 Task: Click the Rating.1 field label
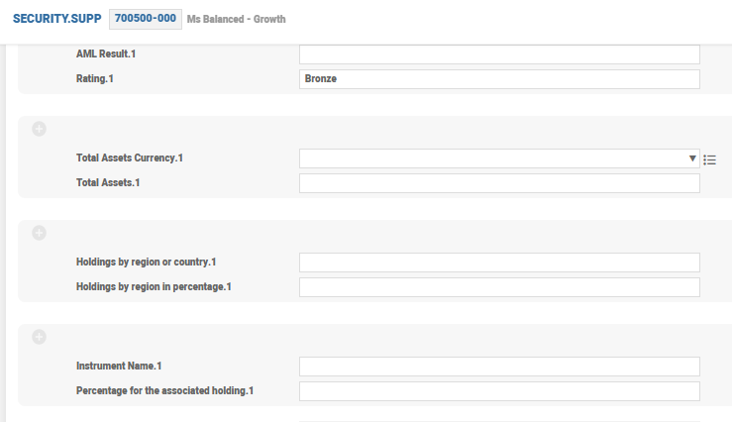click(101, 78)
